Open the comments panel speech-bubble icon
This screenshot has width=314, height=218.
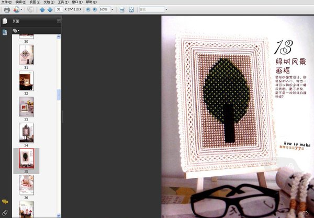[x=5, y=202]
